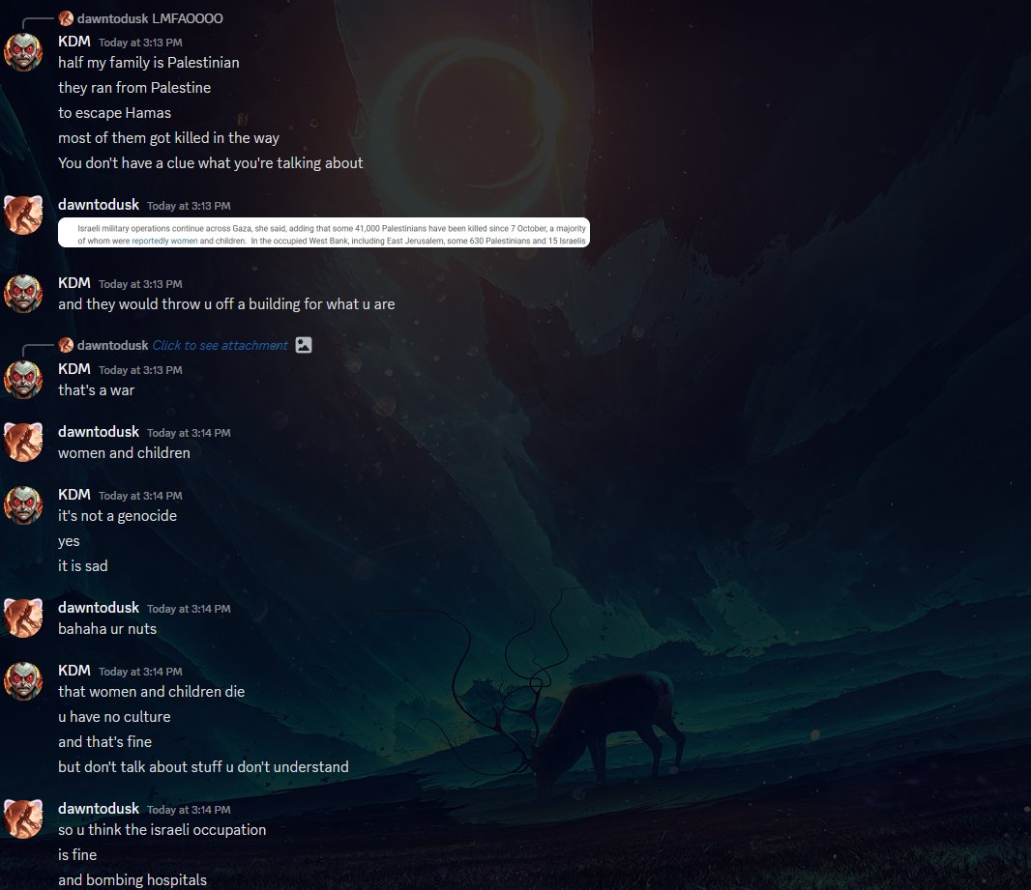
Task: Select message "bahaha ur nuts"
Action: 107,628
